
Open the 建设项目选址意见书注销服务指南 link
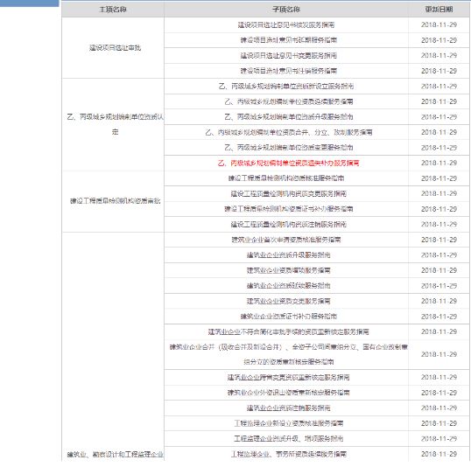(288, 71)
